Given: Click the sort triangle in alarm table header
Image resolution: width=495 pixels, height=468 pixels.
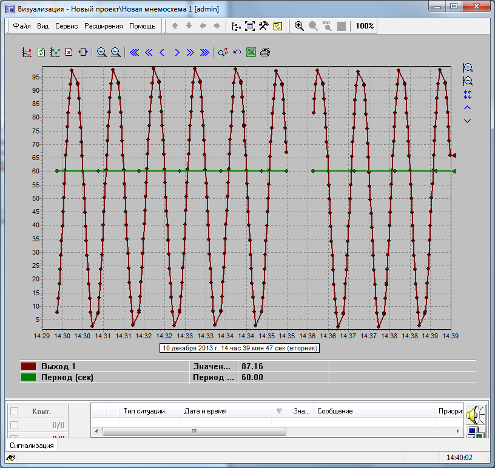Looking at the screenshot, I should click(x=279, y=411).
